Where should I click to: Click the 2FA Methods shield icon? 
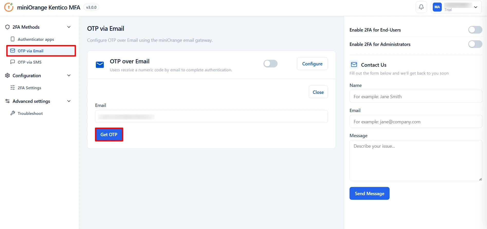click(7, 27)
